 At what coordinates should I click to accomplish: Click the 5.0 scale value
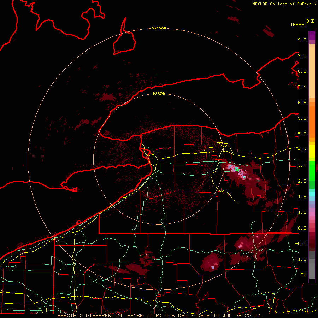pyautogui.click(x=302, y=134)
